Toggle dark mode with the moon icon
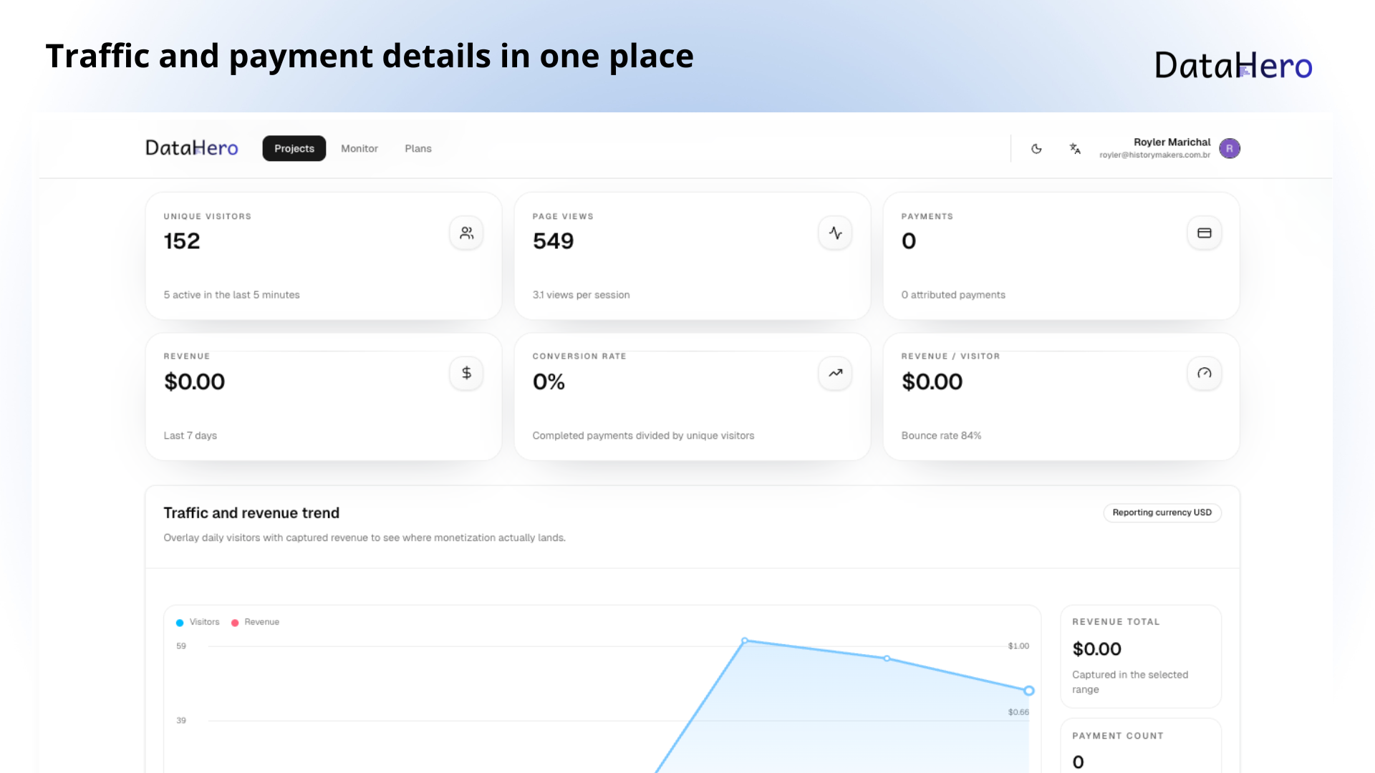The width and height of the screenshot is (1375, 773). (x=1036, y=148)
